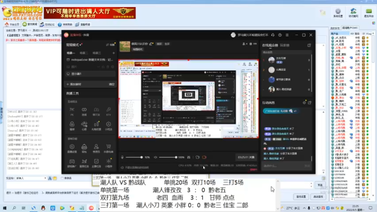Toggle the red recording icon
This screenshot has height=212, width=377.
point(204,157)
